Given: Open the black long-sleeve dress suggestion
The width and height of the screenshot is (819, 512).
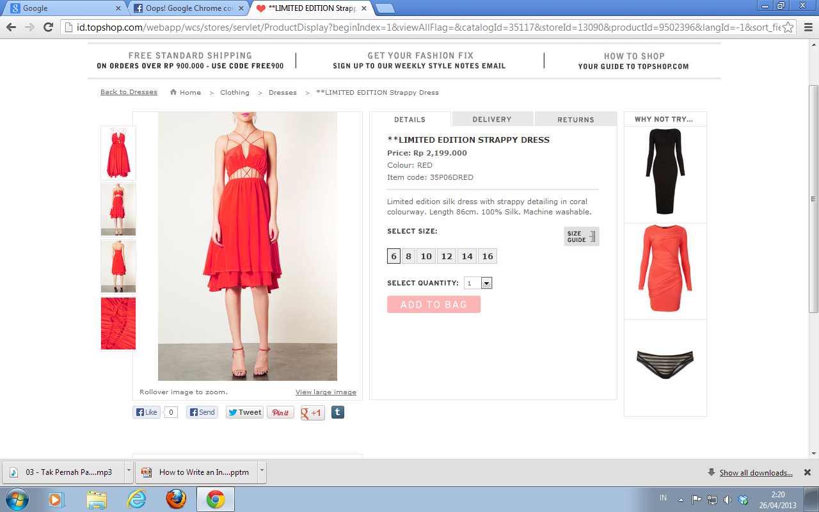Looking at the screenshot, I should tap(665, 173).
